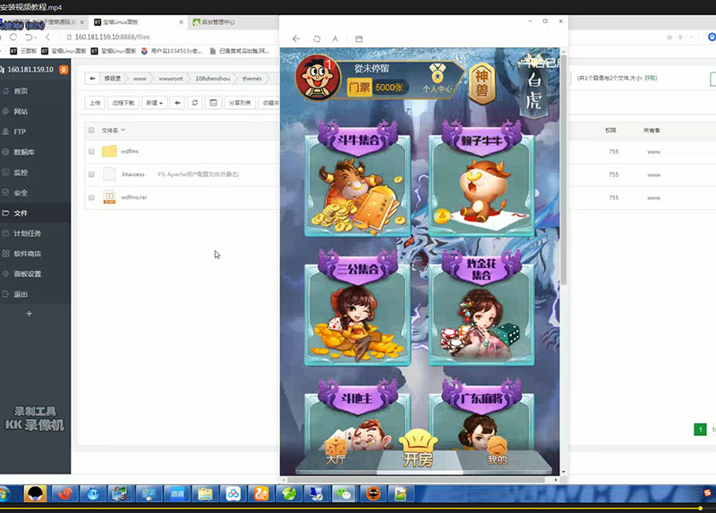Click the 门票 ticket button
Viewport: 716px width, 513px height.
tap(360, 87)
